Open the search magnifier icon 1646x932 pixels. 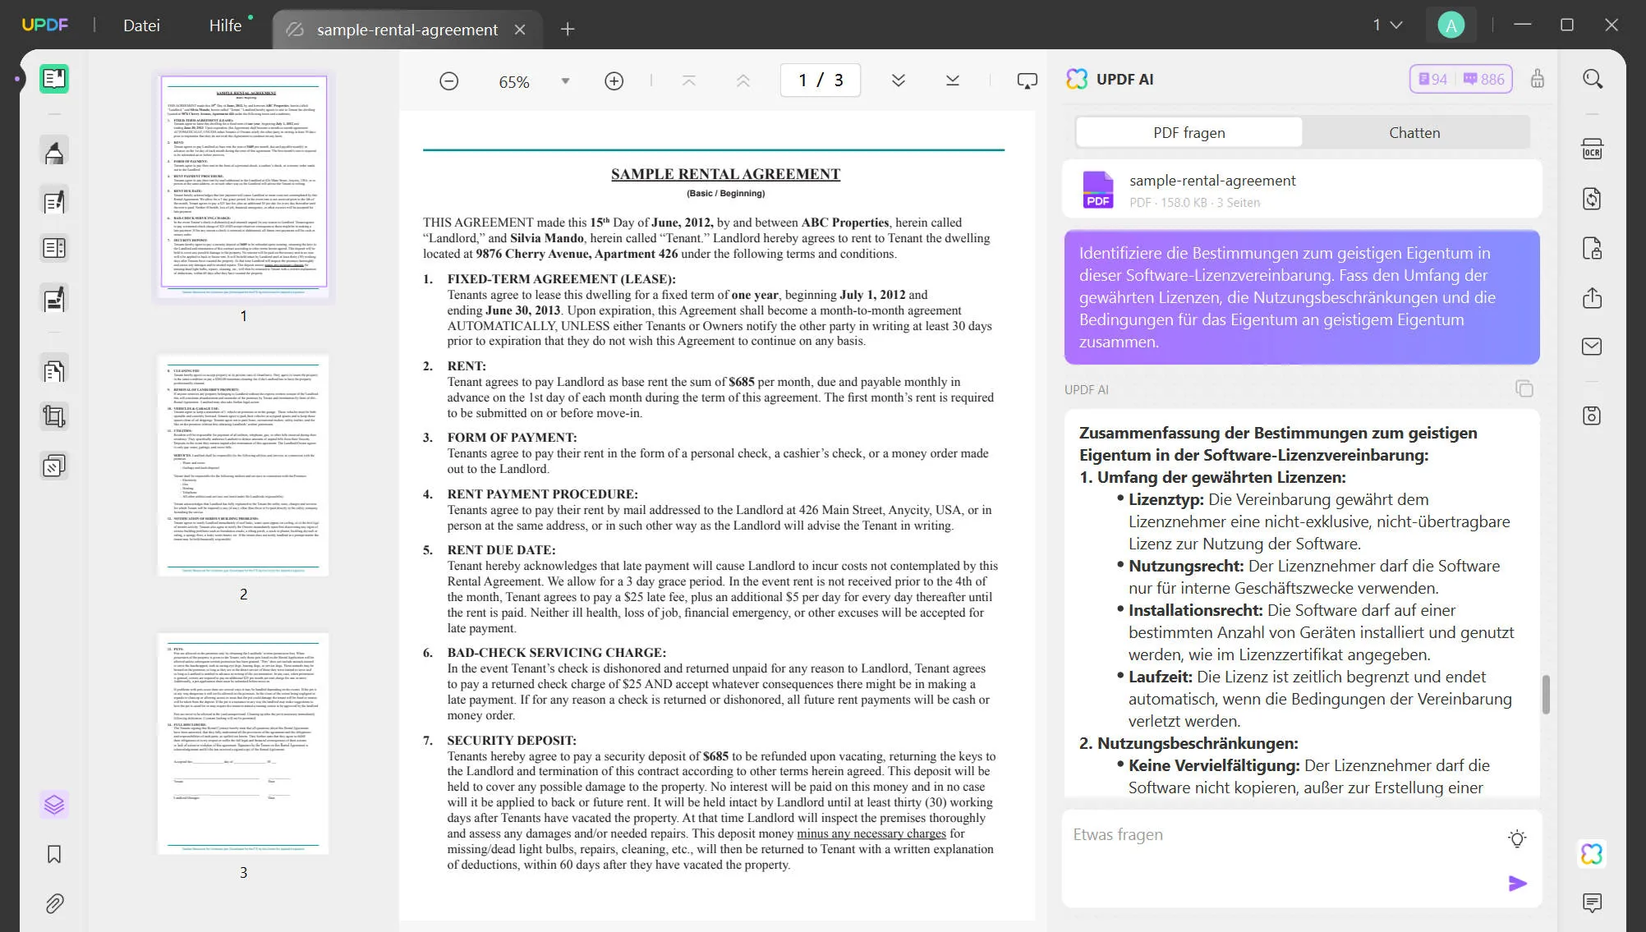(x=1592, y=79)
